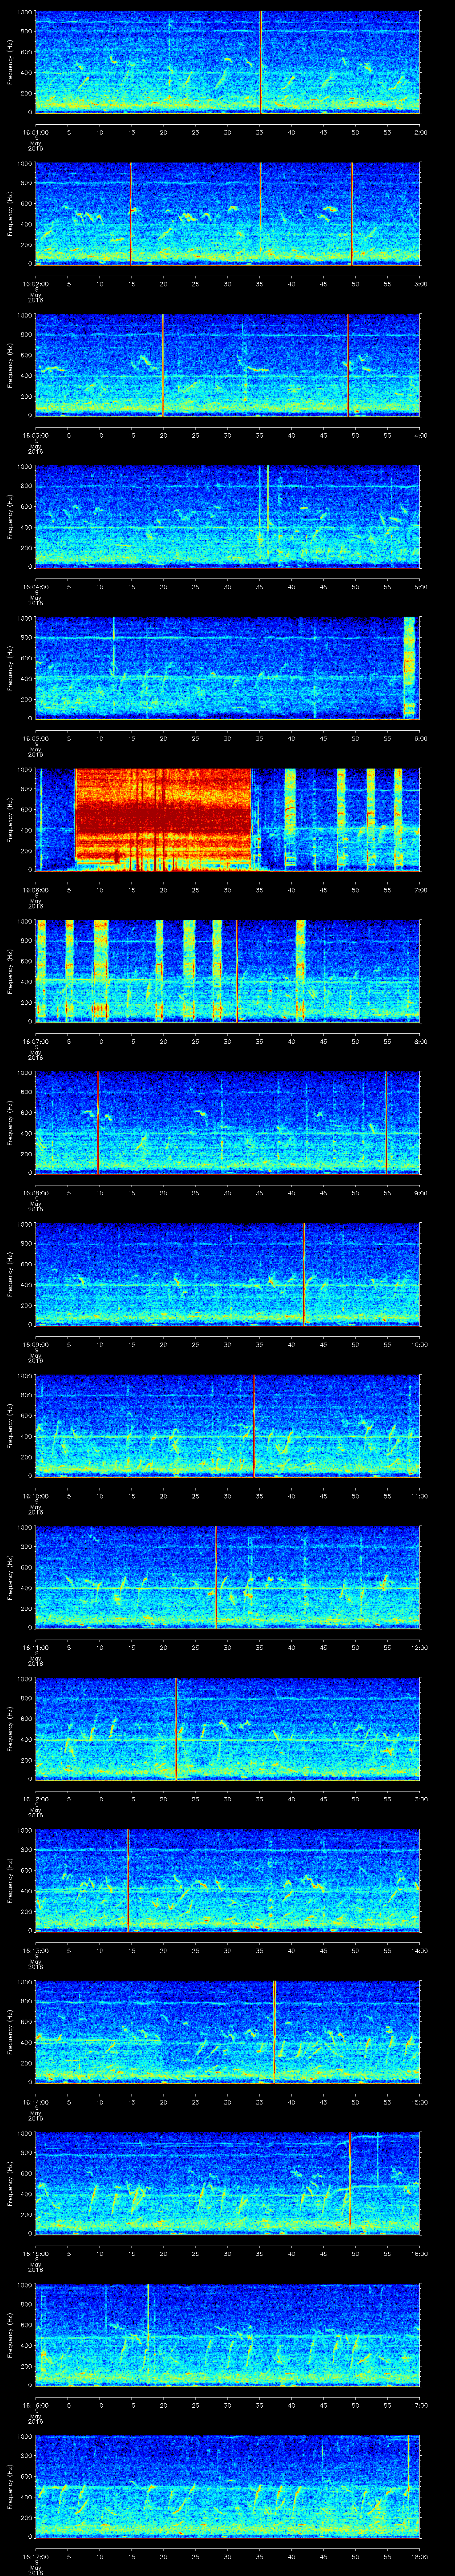Click the "12:00" end time label

(420, 1647)
